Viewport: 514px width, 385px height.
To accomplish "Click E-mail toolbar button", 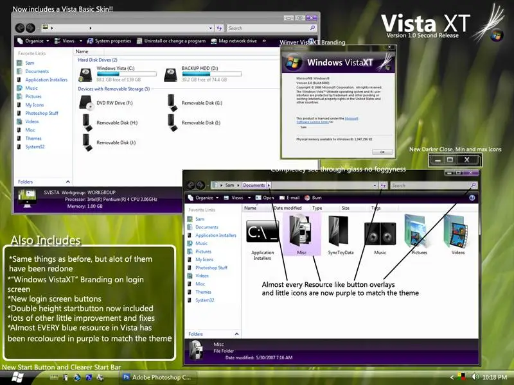I will (x=290, y=198).
